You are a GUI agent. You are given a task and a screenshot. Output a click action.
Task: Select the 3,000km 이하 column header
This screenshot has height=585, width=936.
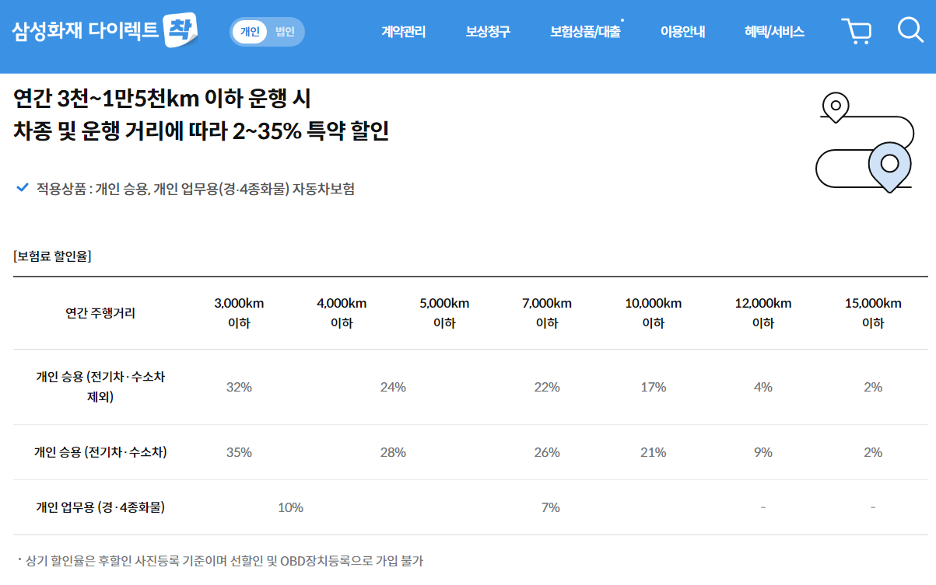pos(240,313)
